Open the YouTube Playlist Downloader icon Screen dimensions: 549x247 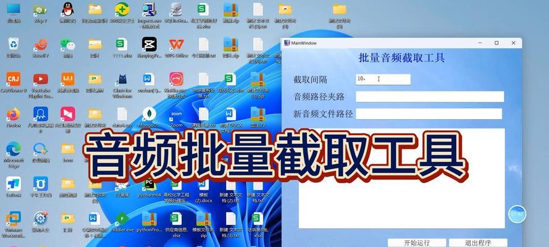click(x=41, y=79)
